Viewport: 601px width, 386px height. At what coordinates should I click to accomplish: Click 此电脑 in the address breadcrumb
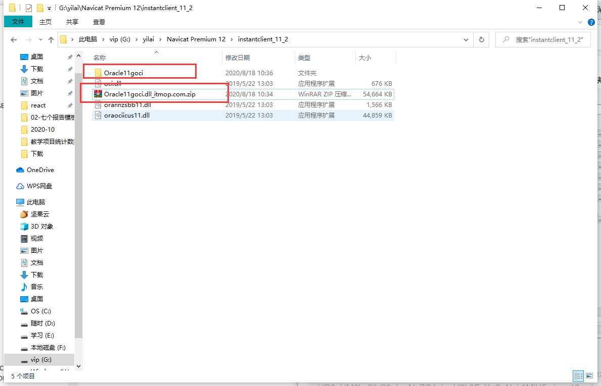[88, 39]
